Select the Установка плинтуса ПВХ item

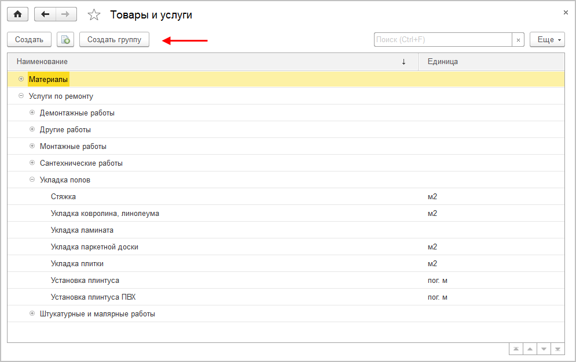click(93, 297)
